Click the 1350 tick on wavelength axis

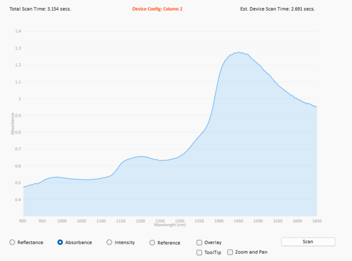tap(199, 221)
